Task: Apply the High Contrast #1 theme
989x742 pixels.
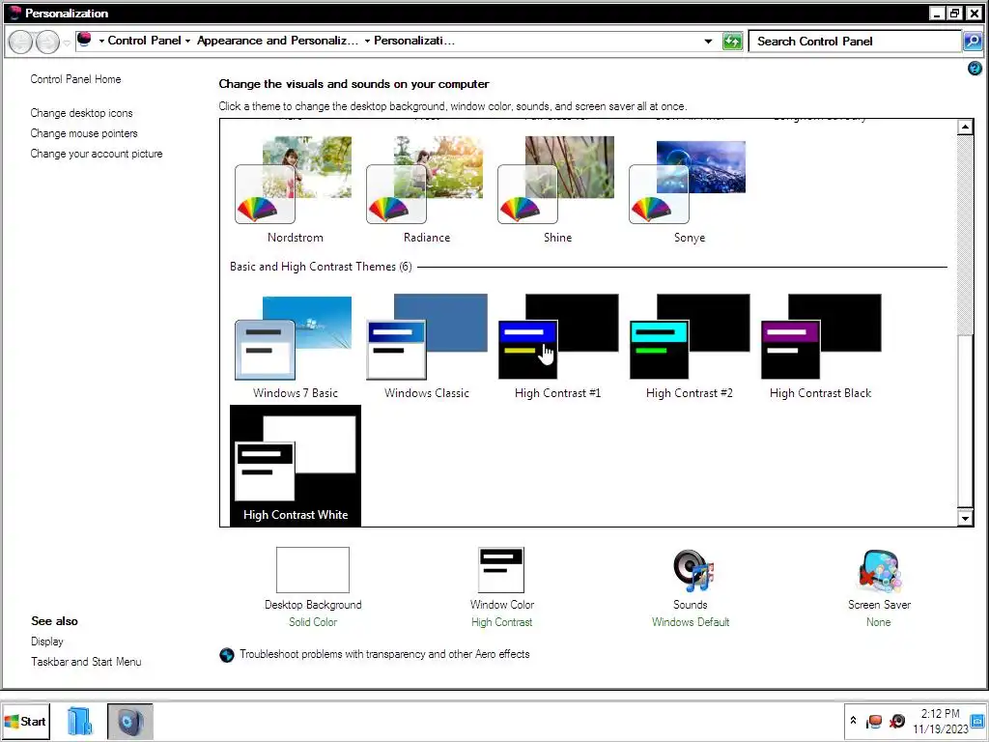Action: [x=557, y=346]
